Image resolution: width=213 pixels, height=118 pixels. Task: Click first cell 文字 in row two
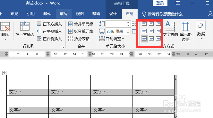[13, 110]
